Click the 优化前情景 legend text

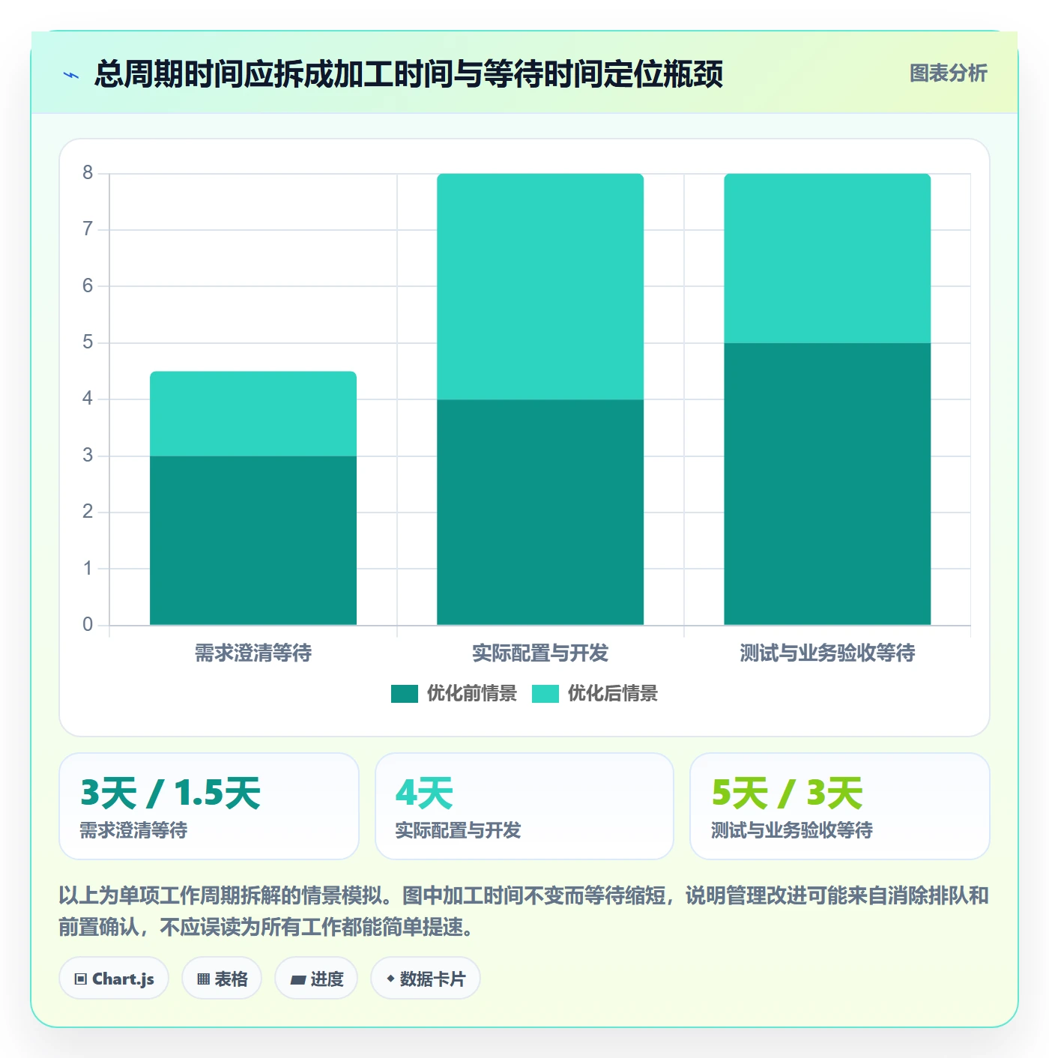(x=472, y=694)
